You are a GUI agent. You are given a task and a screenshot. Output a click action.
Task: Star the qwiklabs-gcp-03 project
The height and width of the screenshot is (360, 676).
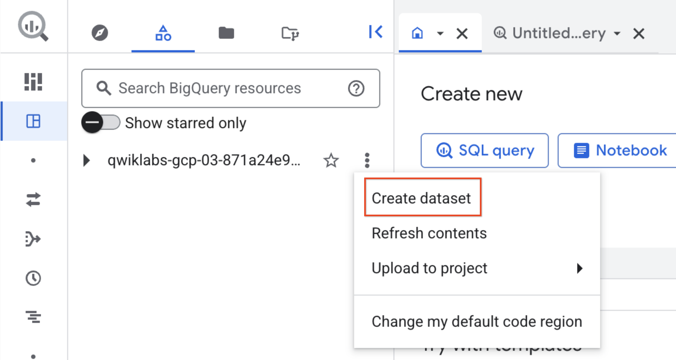[x=331, y=161]
